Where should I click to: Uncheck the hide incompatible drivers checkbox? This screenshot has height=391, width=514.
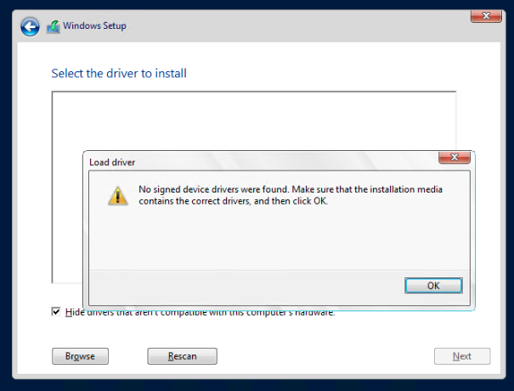coord(56,312)
